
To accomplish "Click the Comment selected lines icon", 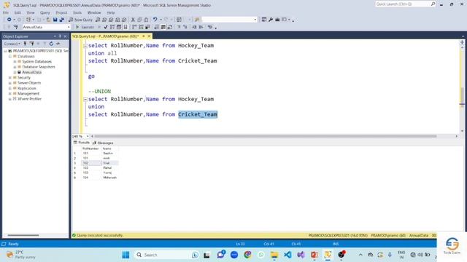I will coord(179,27).
